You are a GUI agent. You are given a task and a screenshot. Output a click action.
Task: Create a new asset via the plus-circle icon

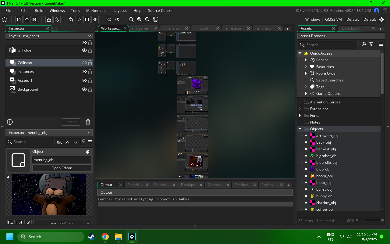point(363,44)
